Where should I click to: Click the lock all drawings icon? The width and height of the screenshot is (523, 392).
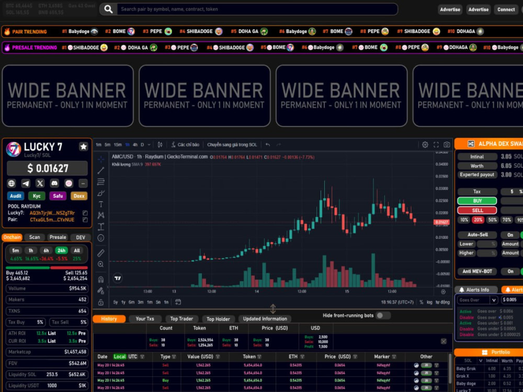101,302
